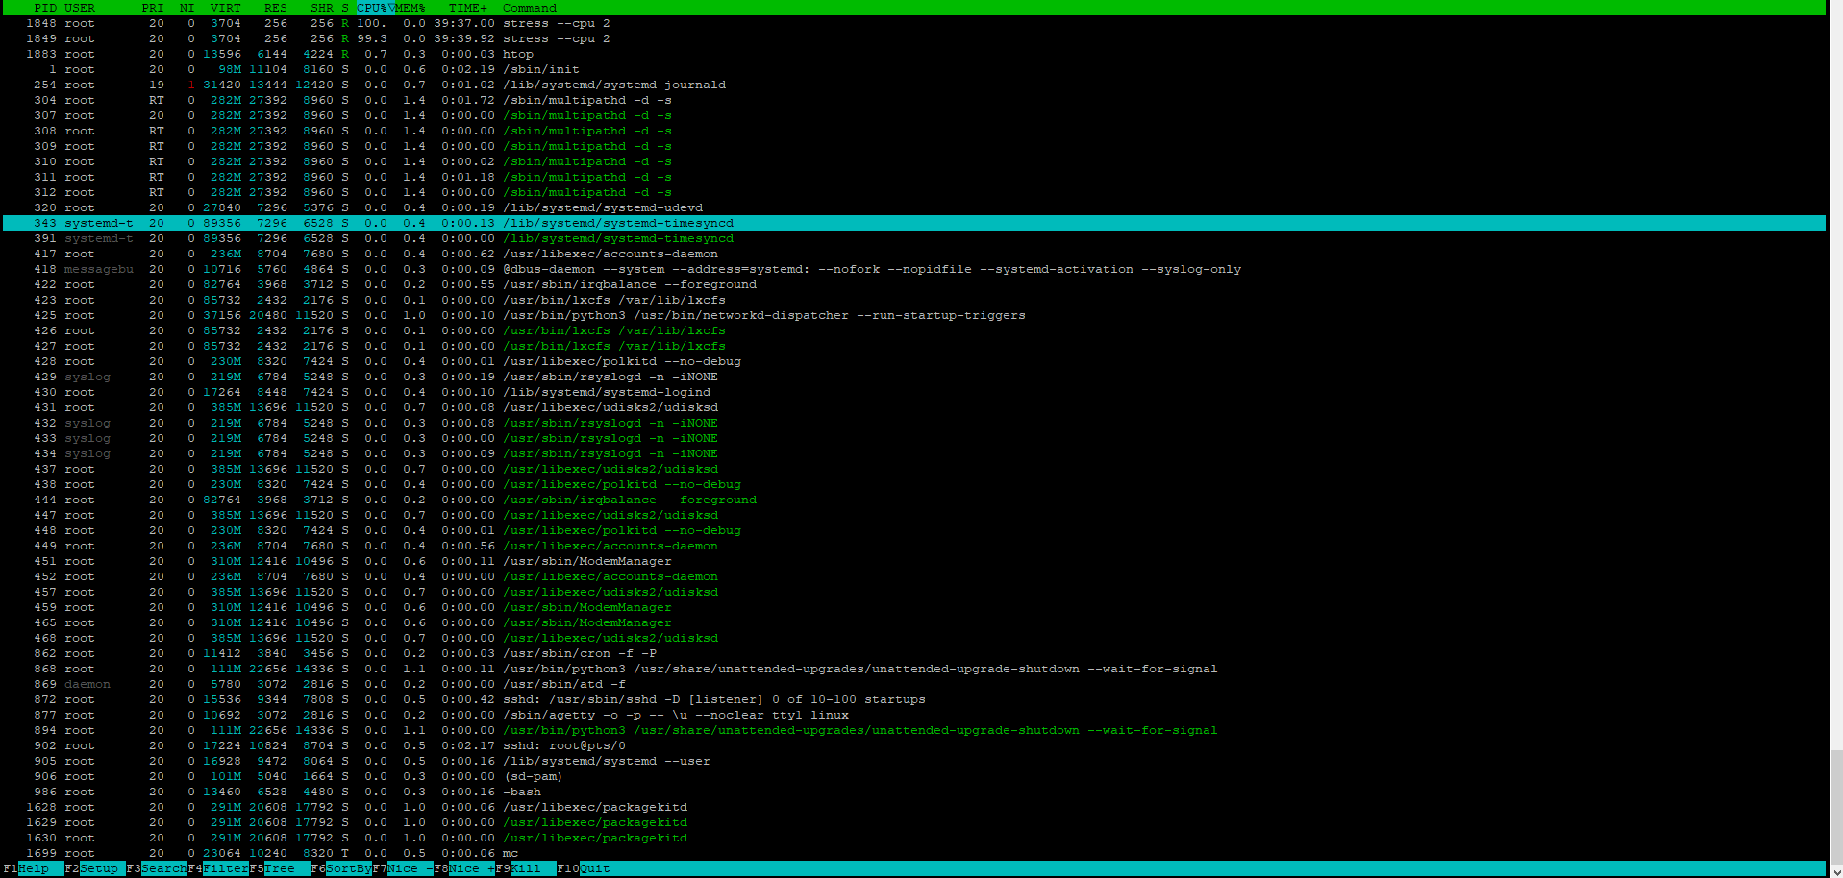The image size is (1843, 878).
Task: Select the sshd: root@pts/0 process row
Action: point(913,745)
